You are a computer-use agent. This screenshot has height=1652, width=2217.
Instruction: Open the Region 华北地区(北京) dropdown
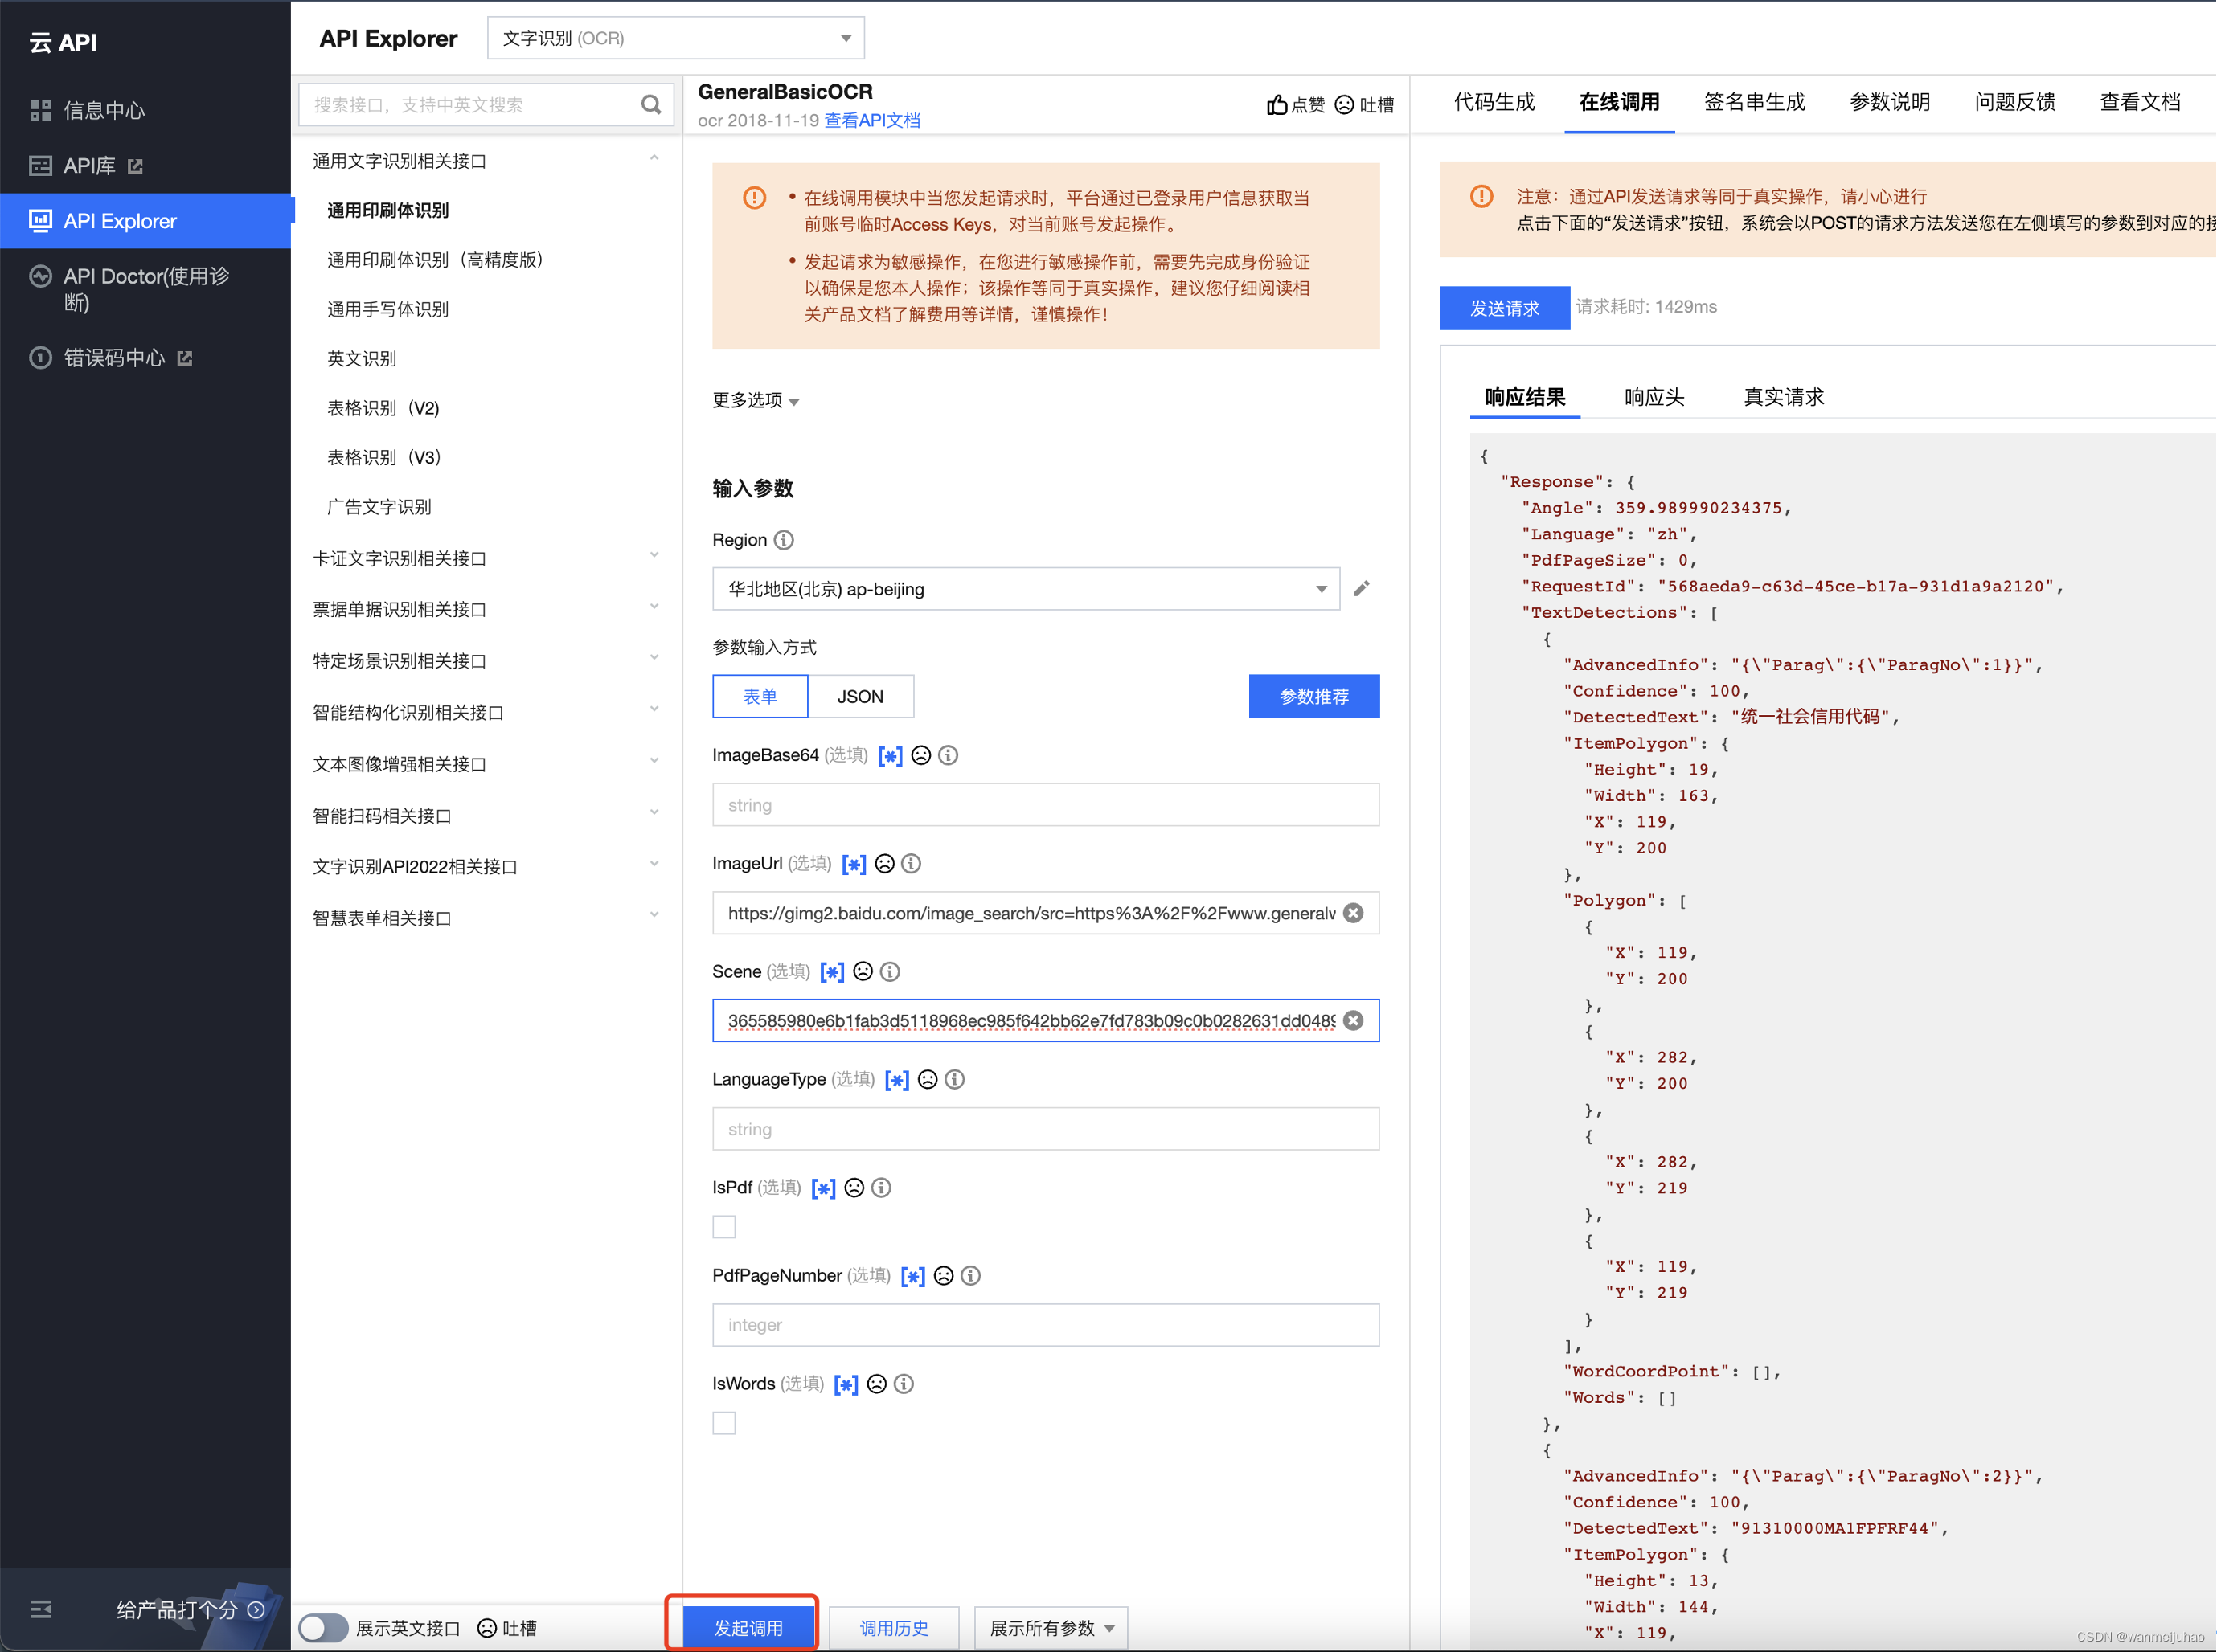[1027, 589]
